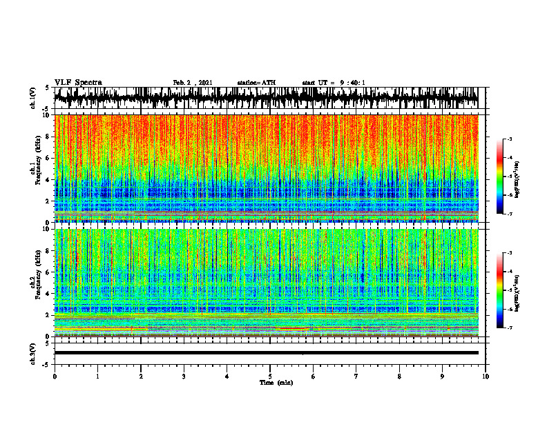Screen dimensions: 547x422
Task: Click time axis tick label "6"
Action: pos(314,376)
